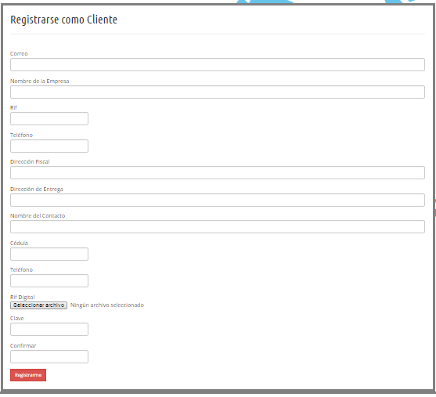Click the Registrarse como Cliente heading
436x397 pixels.
tap(63, 20)
